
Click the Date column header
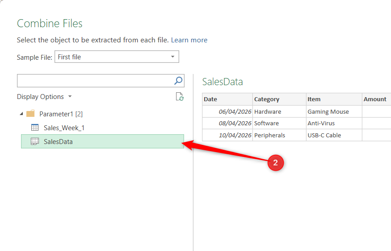point(227,99)
